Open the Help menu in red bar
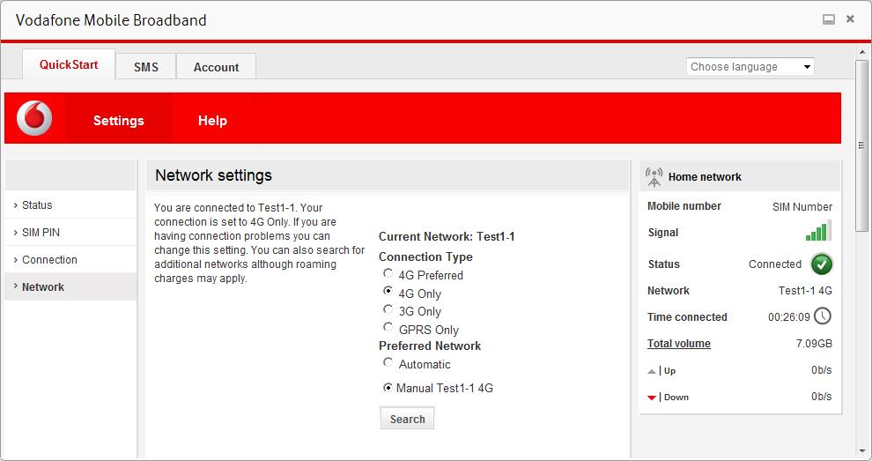Image resolution: width=872 pixels, height=461 pixels. [x=212, y=120]
